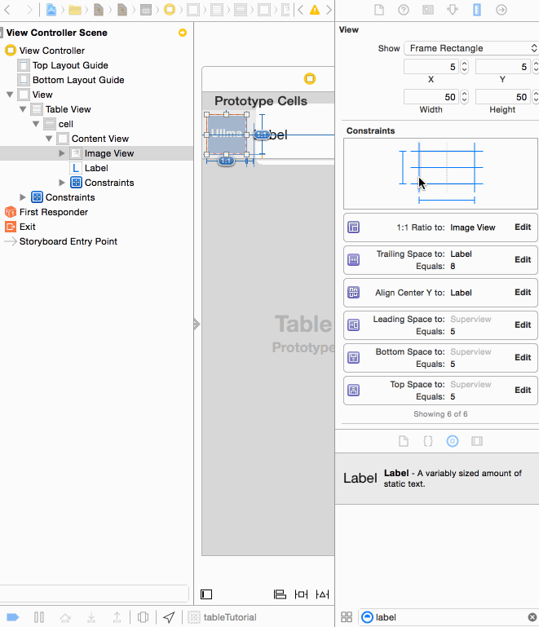Edit the 1:1 Ratio constraint

pyautogui.click(x=523, y=227)
